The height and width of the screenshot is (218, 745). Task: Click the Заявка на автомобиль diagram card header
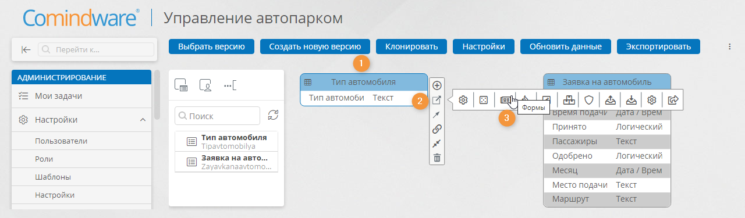[x=607, y=82]
